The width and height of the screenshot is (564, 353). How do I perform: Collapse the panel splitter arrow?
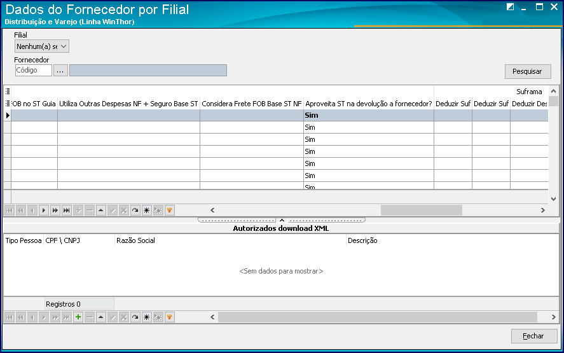[x=282, y=220]
